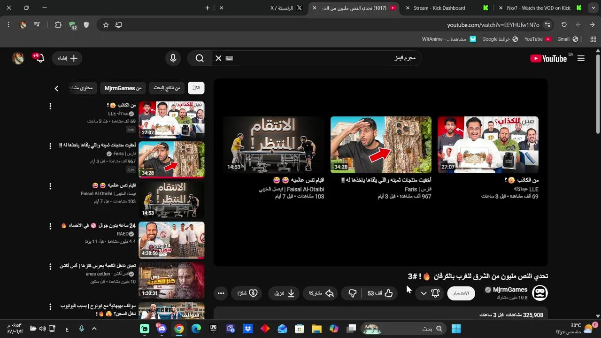
Task: Open the browser extensions puzzle icon
Action: (x=58, y=25)
